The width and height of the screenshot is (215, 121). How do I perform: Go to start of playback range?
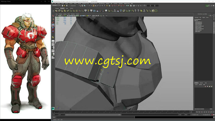pos(197,112)
